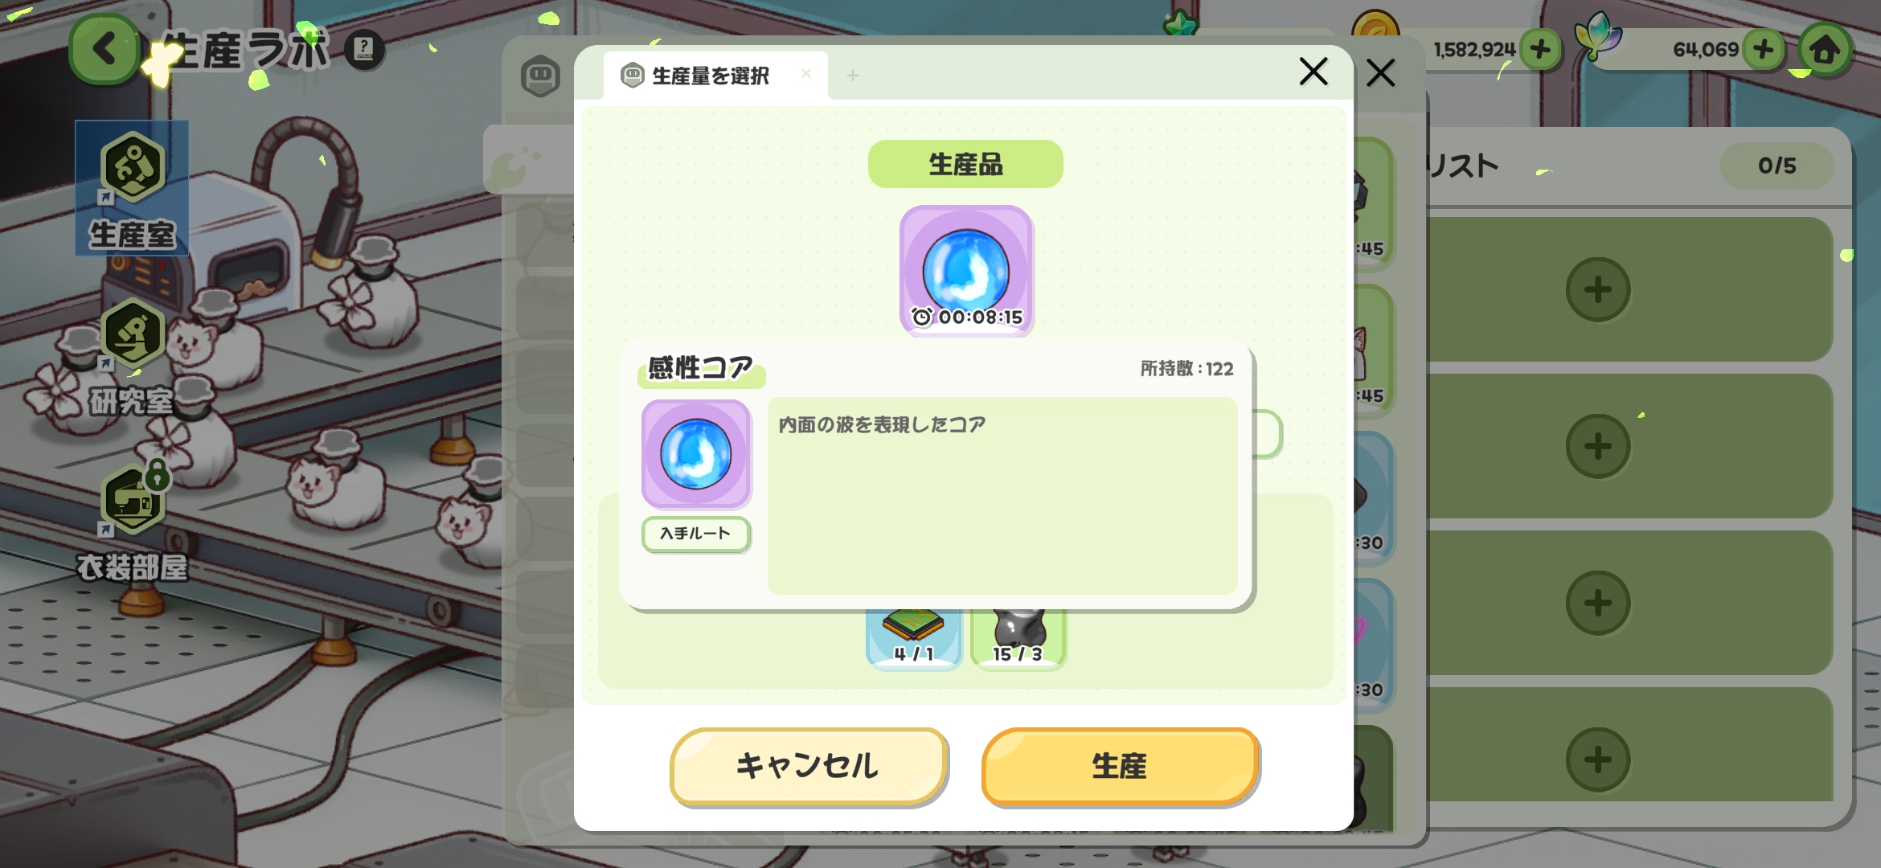Open 入手ルート acquisition route
The height and width of the screenshot is (868, 1881).
696,534
